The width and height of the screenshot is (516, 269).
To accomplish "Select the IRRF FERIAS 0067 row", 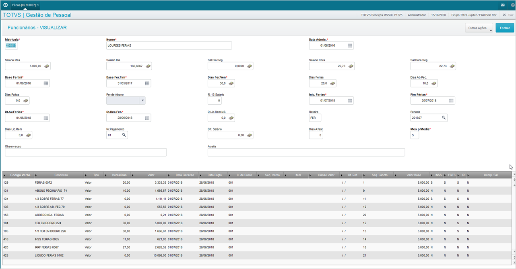I will 257,247.
